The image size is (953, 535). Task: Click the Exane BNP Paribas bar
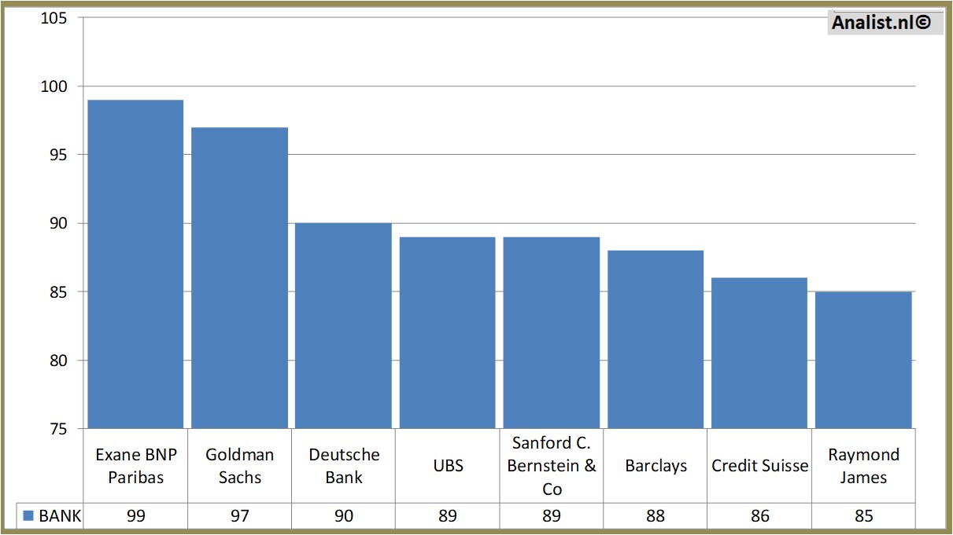[x=135, y=264]
